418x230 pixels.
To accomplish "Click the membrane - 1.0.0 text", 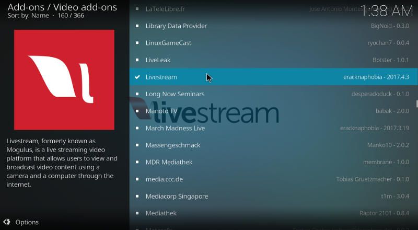I will point(386,162).
